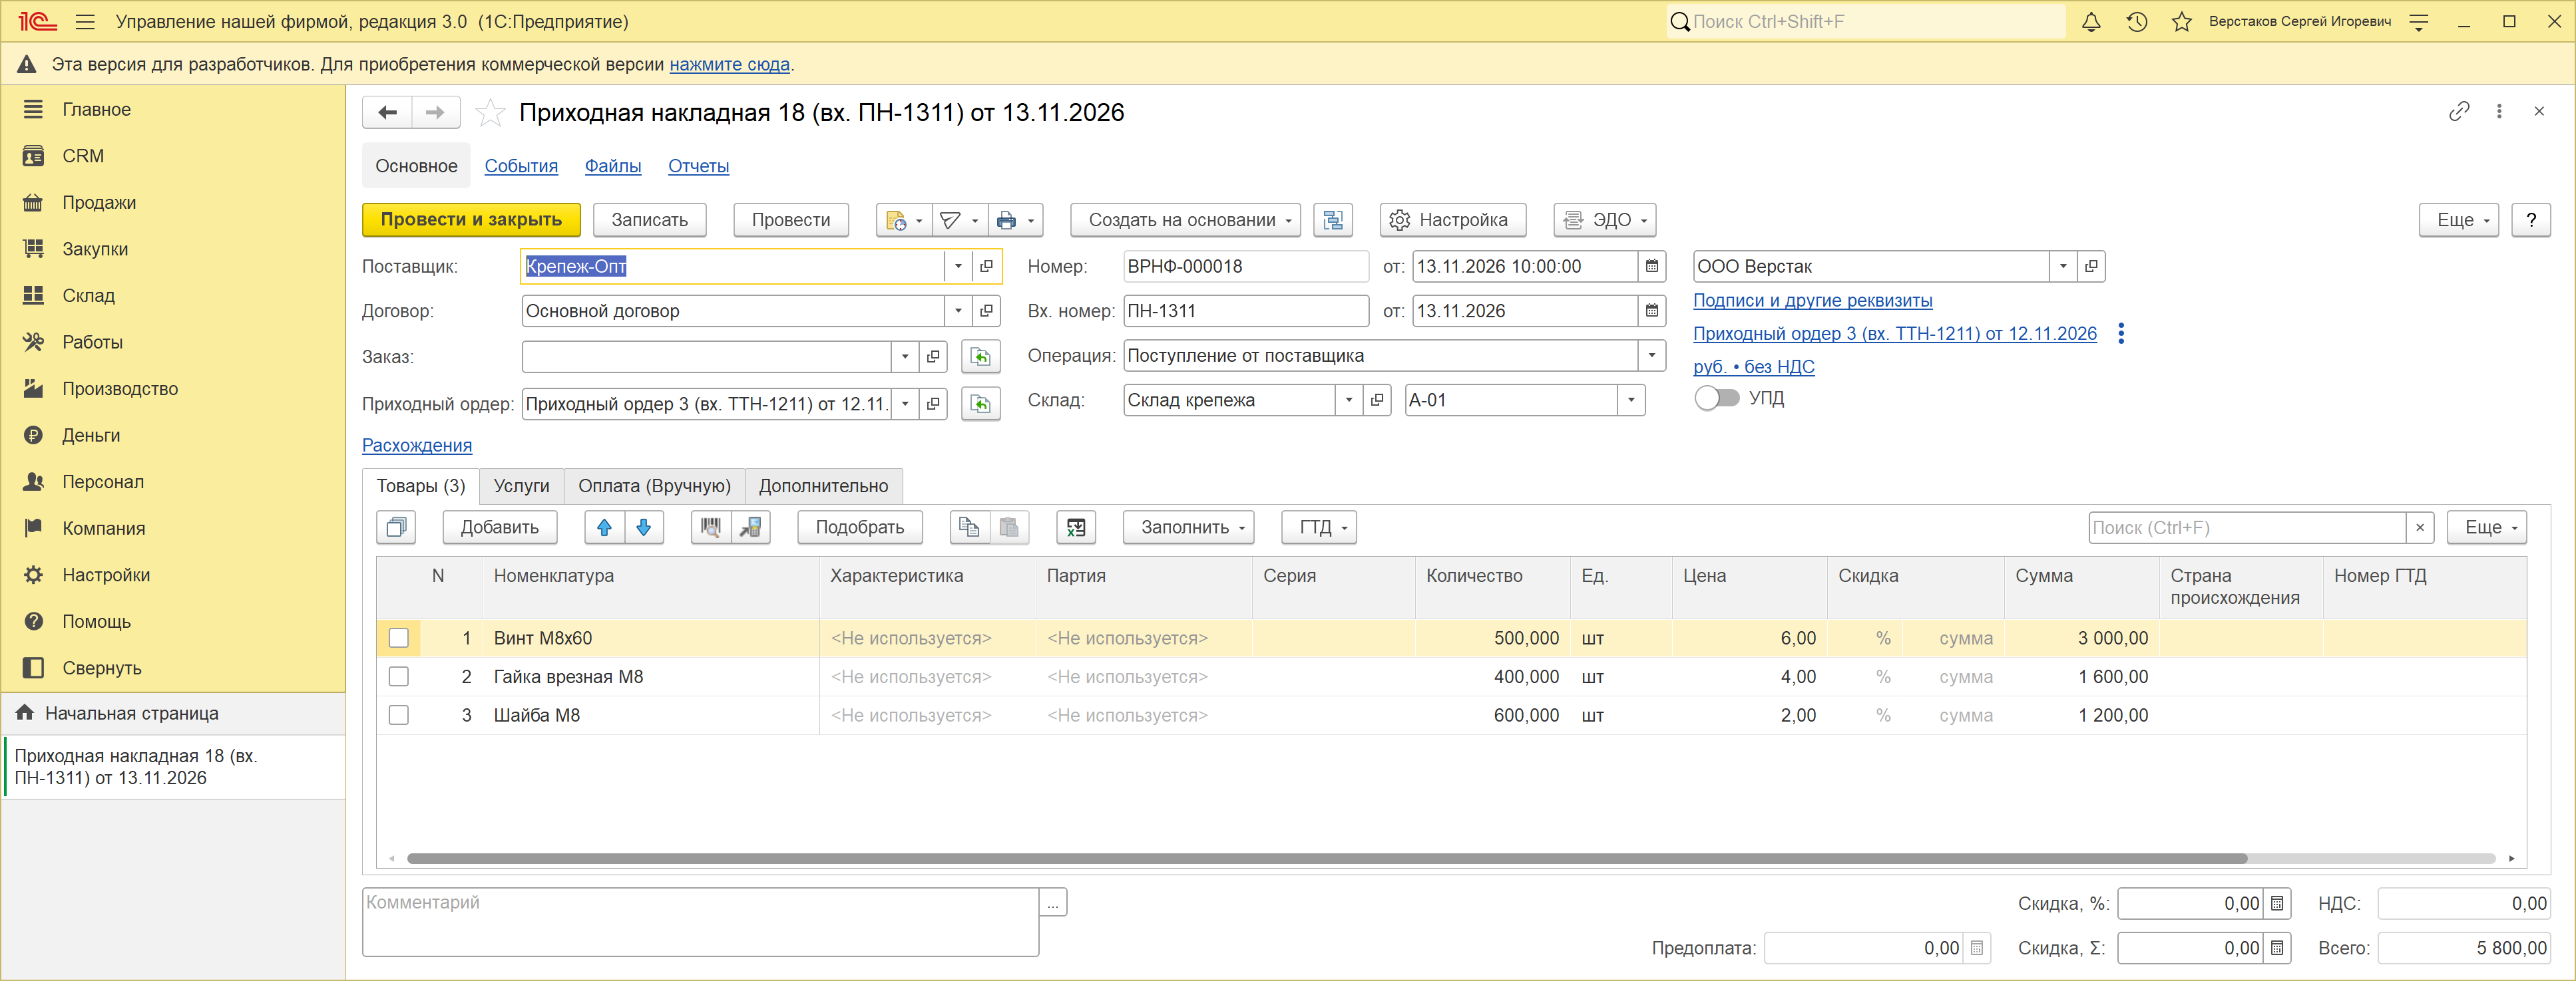The width and height of the screenshot is (2576, 981).
Task: Click Провести и закрыть button
Action: pyautogui.click(x=471, y=219)
